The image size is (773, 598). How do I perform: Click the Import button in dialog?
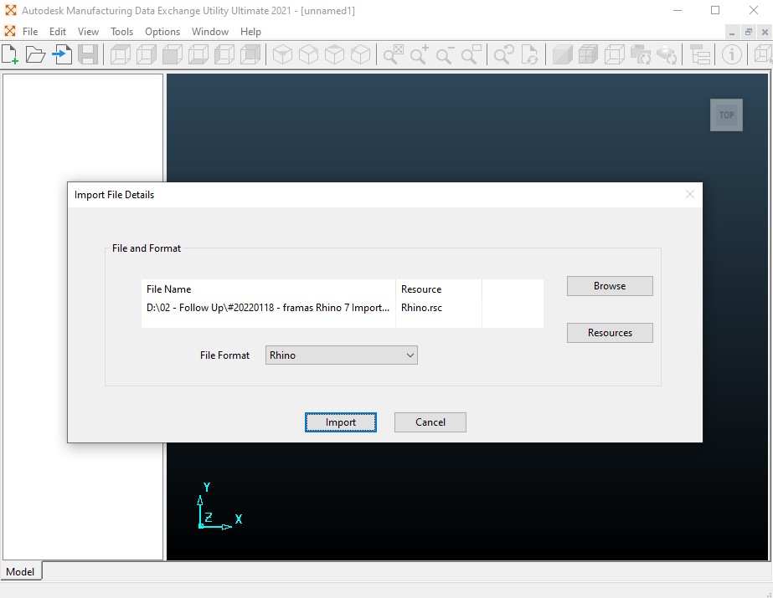tap(341, 422)
